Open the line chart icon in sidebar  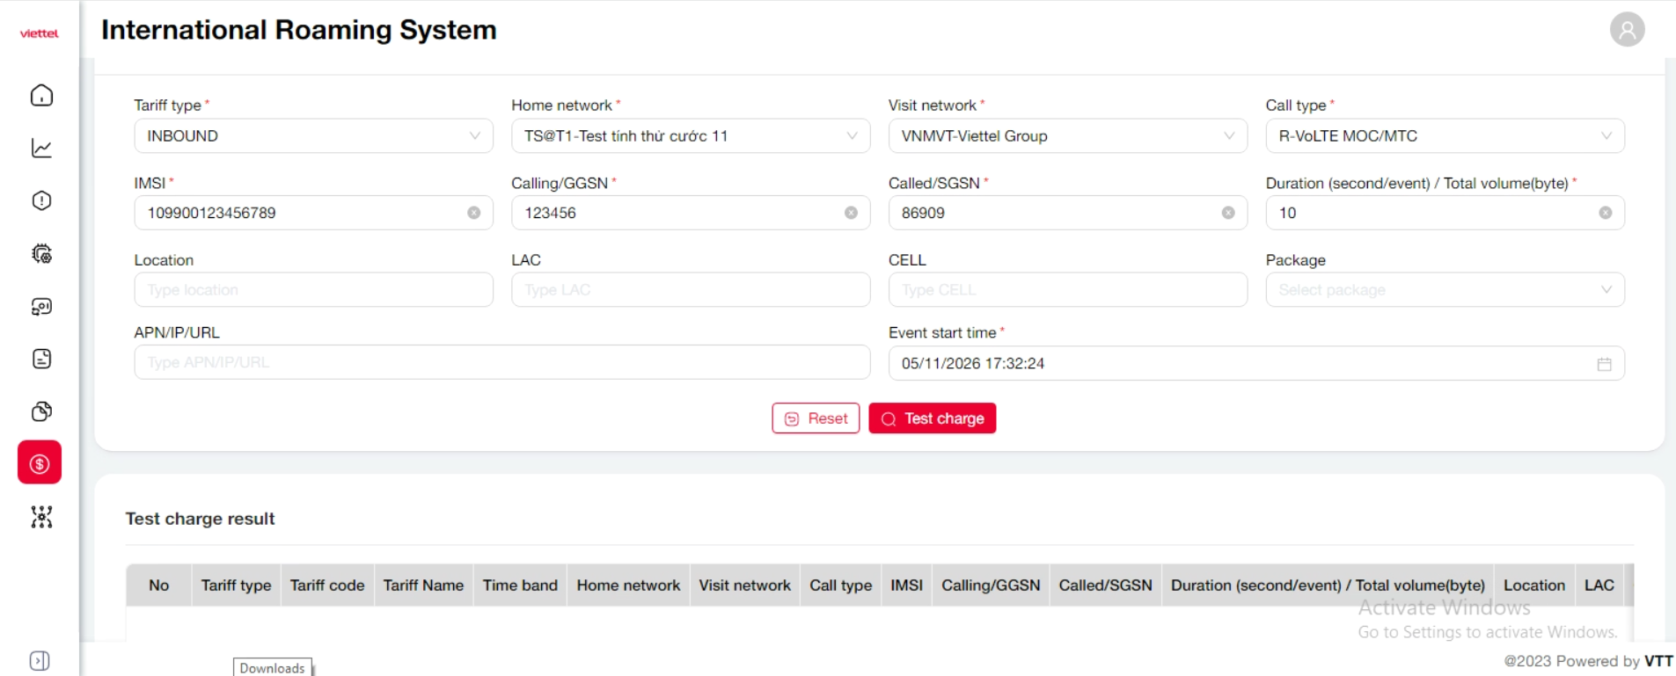[41, 149]
